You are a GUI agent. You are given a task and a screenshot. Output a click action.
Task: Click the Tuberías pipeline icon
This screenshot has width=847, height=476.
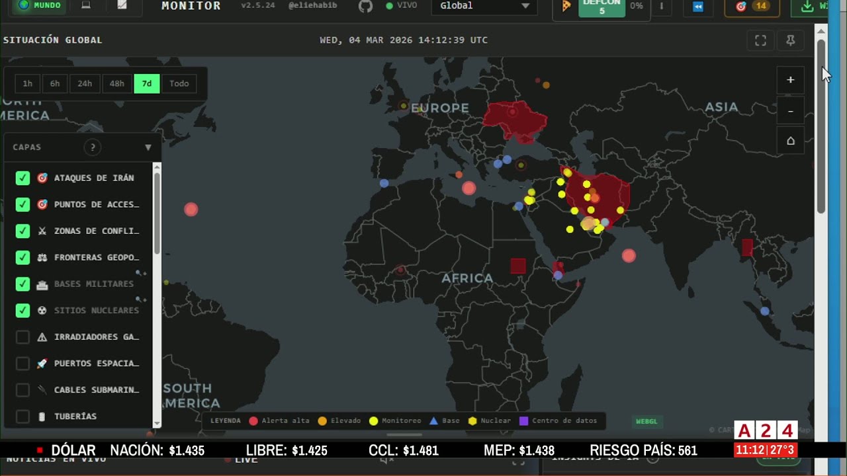[42, 416]
